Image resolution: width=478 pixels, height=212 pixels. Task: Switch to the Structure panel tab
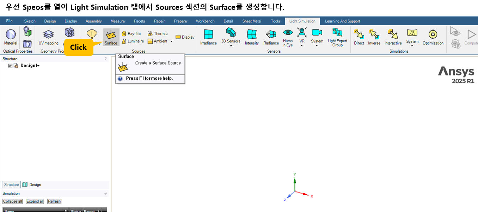point(11,185)
